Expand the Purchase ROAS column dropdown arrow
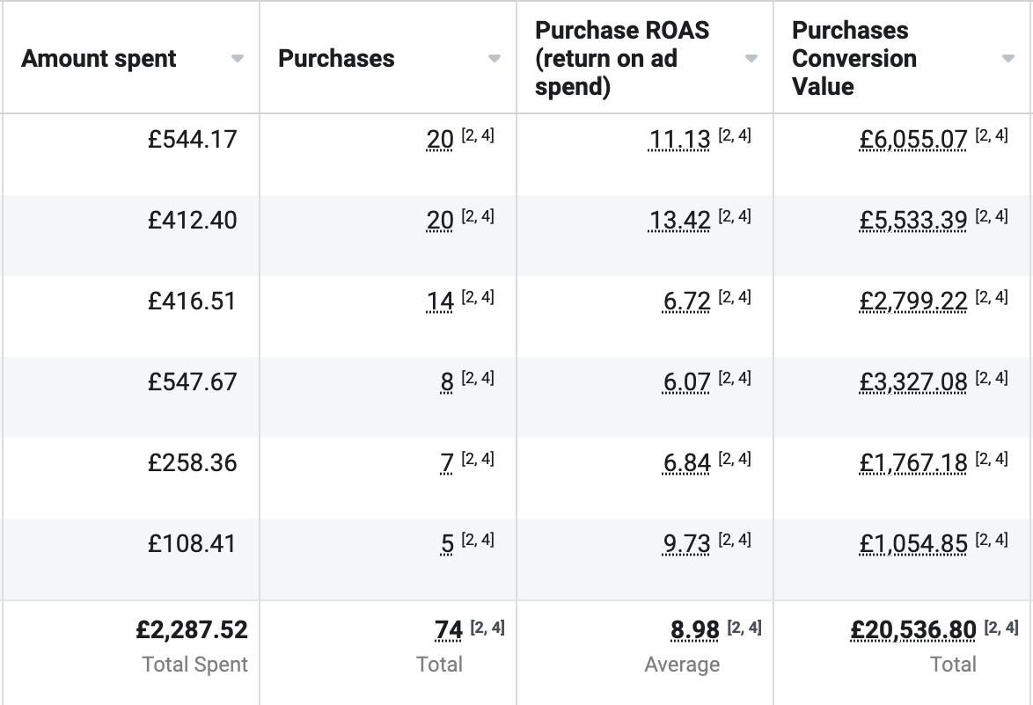 tap(751, 59)
